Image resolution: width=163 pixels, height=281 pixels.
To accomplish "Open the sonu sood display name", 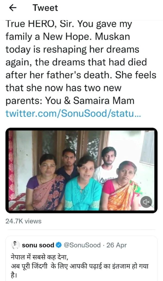I will pos(38,245).
